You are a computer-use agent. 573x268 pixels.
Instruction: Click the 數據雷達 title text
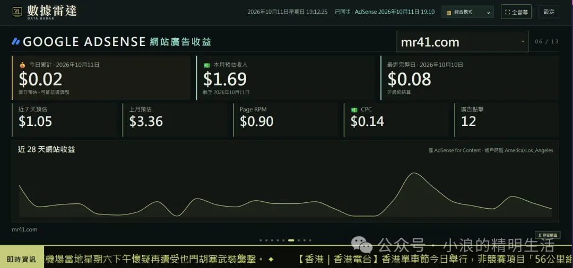52,11
